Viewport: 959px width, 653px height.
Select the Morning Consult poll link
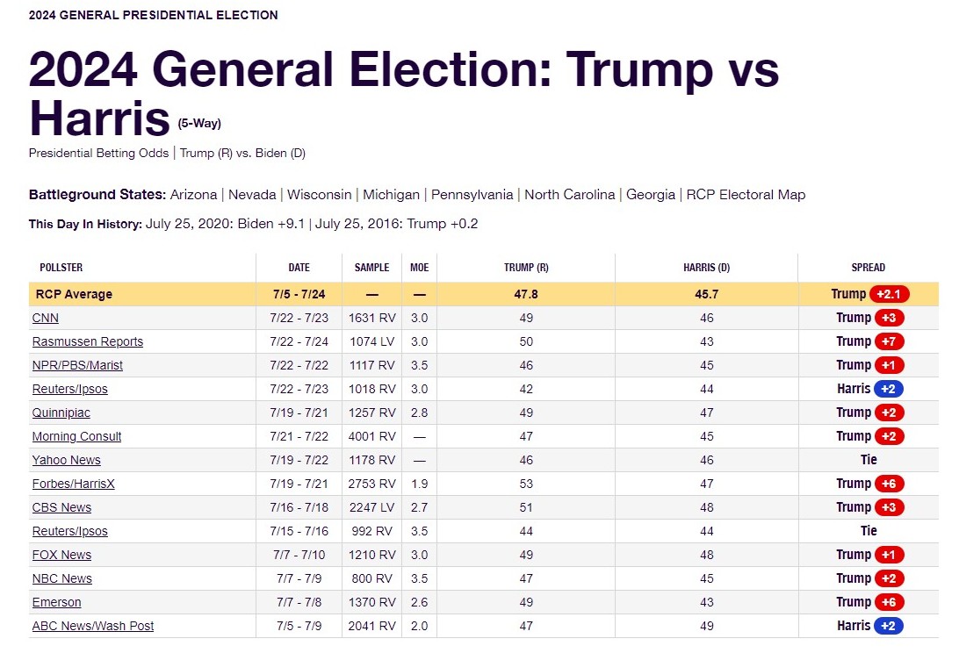click(76, 436)
